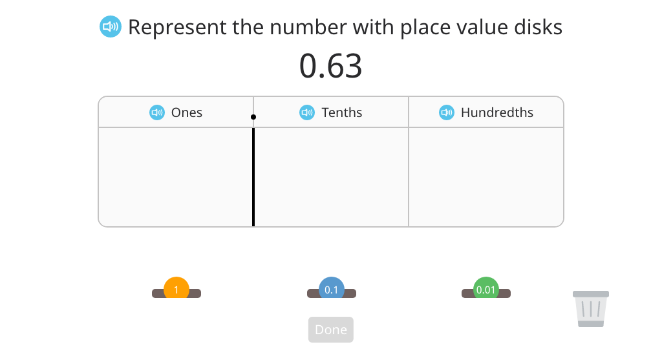Click the Ones column header label
The width and height of the screenshot is (662, 362).
(x=187, y=112)
